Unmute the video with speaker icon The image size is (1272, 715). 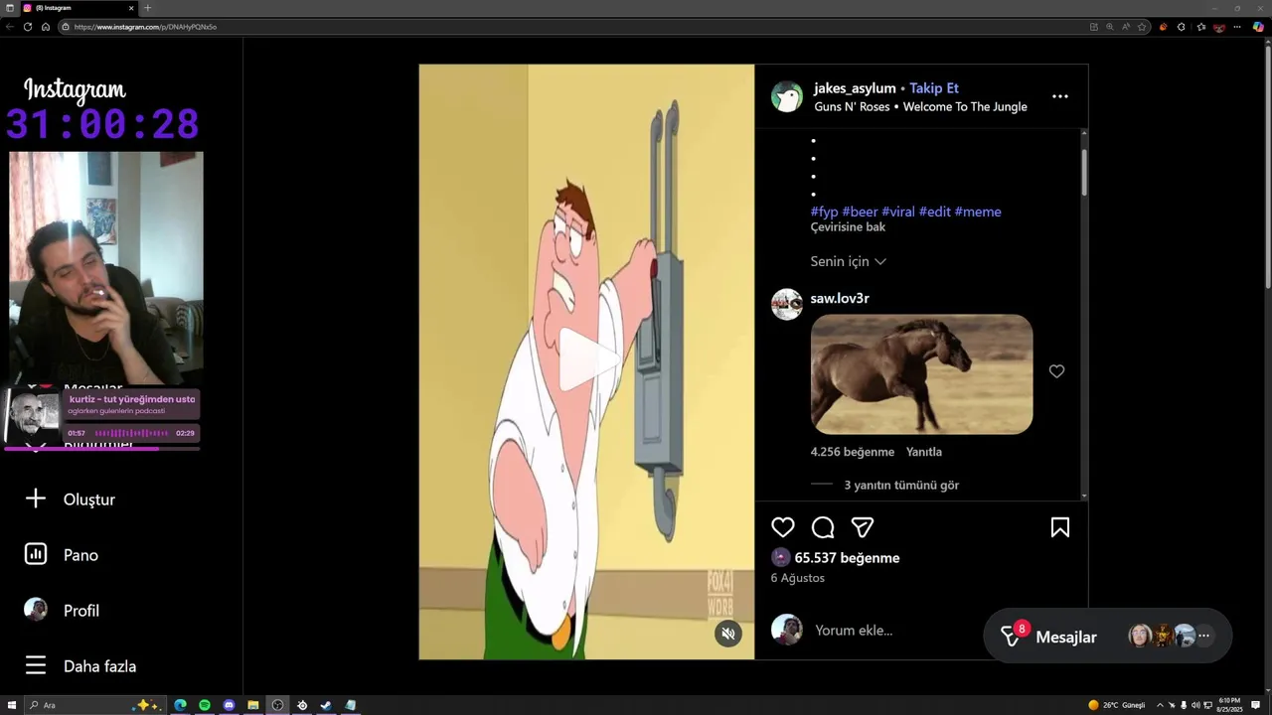point(727,633)
